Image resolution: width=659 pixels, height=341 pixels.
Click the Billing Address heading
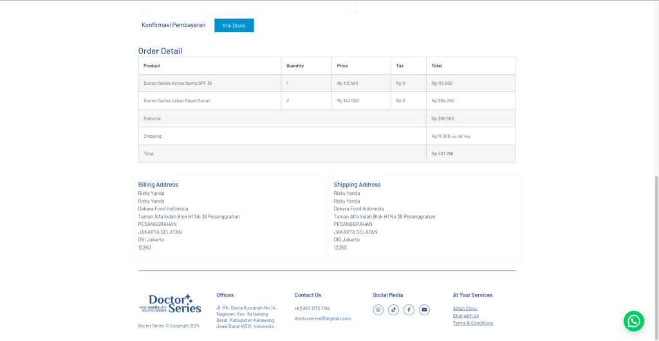click(x=158, y=185)
